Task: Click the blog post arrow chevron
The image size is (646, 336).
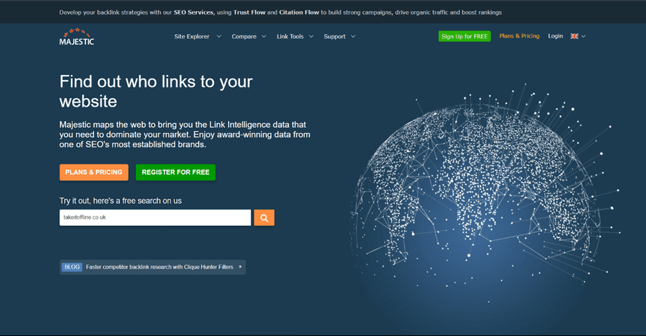Action: 241,266
